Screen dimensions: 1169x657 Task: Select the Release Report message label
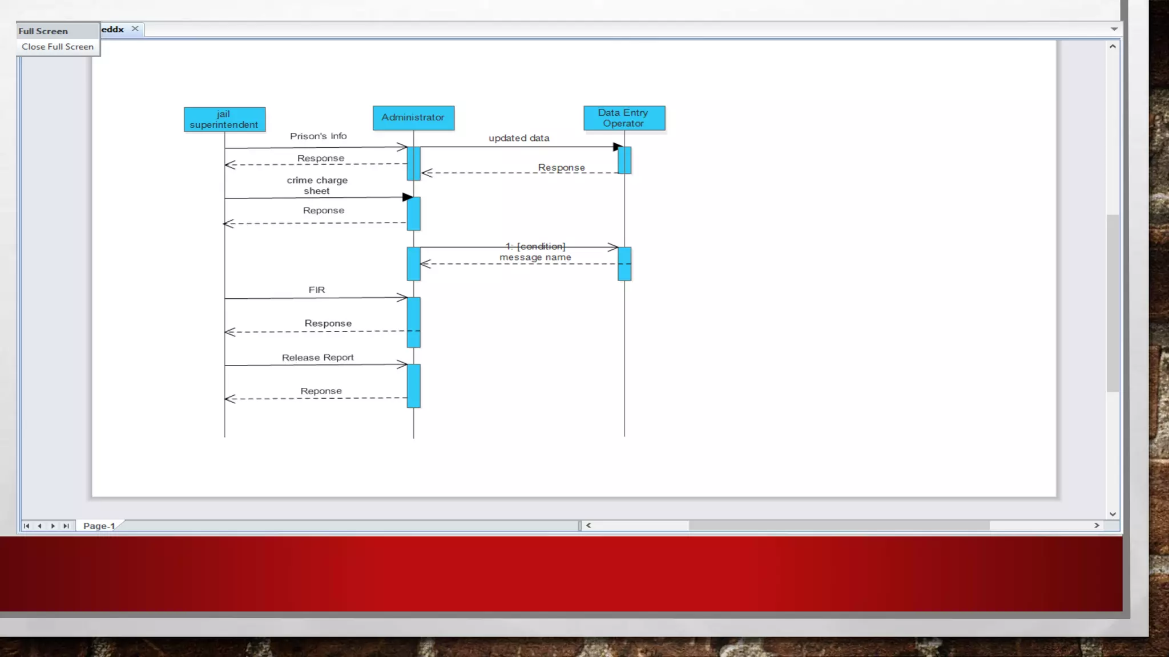(317, 358)
